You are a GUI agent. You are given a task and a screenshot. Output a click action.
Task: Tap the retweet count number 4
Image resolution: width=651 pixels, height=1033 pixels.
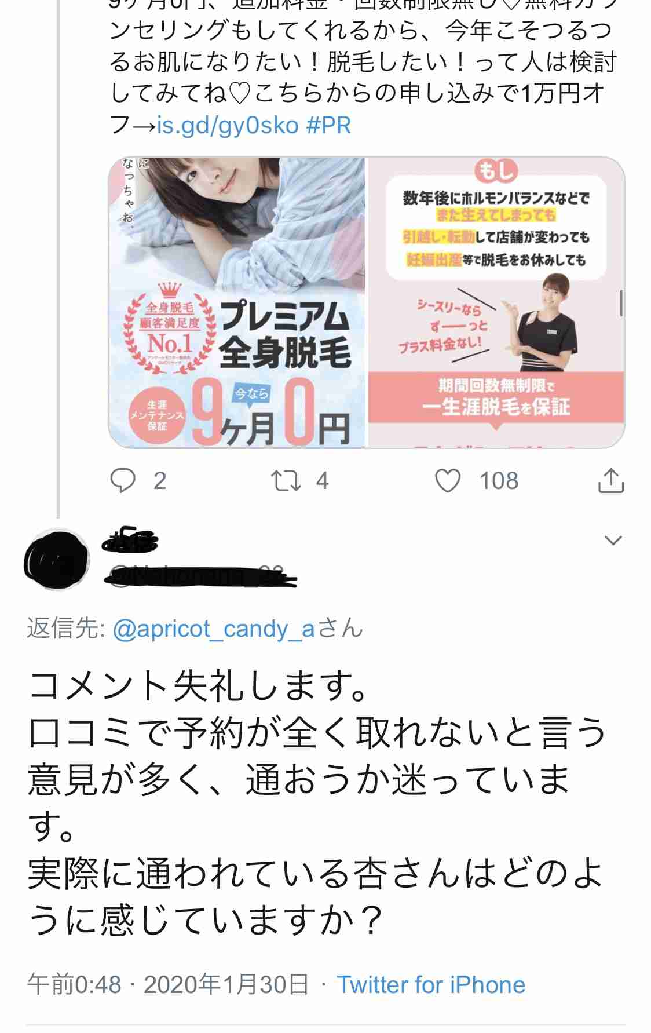(x=323, y=481)
